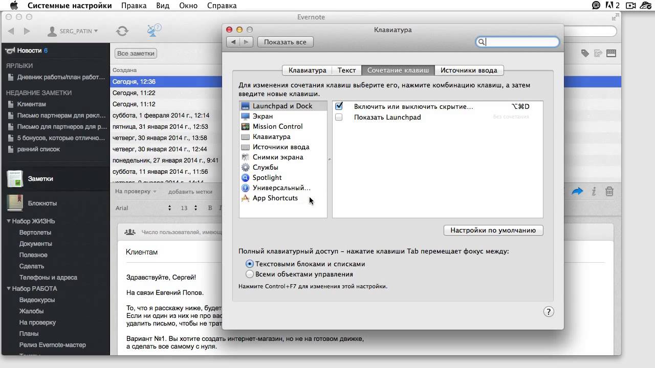Viewport: 655px width, 368px height.
Task: Click the Все заметки button
Action: (136, 53)
